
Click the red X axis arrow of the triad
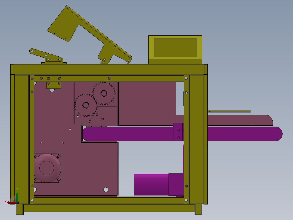12,203
